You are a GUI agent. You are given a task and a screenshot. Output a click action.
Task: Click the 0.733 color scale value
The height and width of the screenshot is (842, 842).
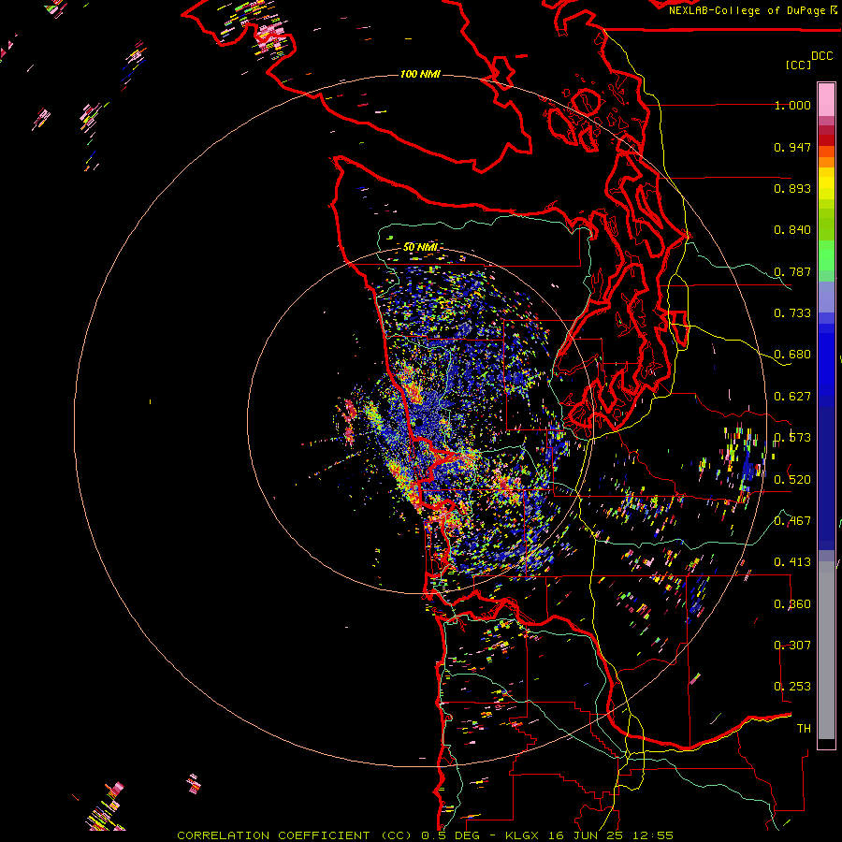(x=792, y=313)
